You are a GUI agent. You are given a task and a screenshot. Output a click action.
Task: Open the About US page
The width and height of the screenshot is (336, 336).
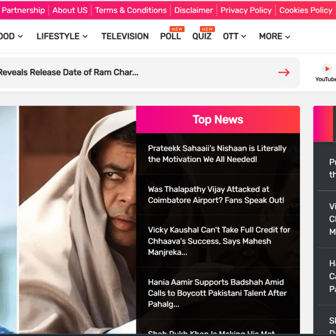(x=70, y=10)
